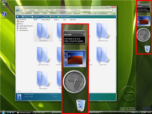This screenshot has height=114, width=152.
Task: Click the Previous versions command
Action: point(64,16)
